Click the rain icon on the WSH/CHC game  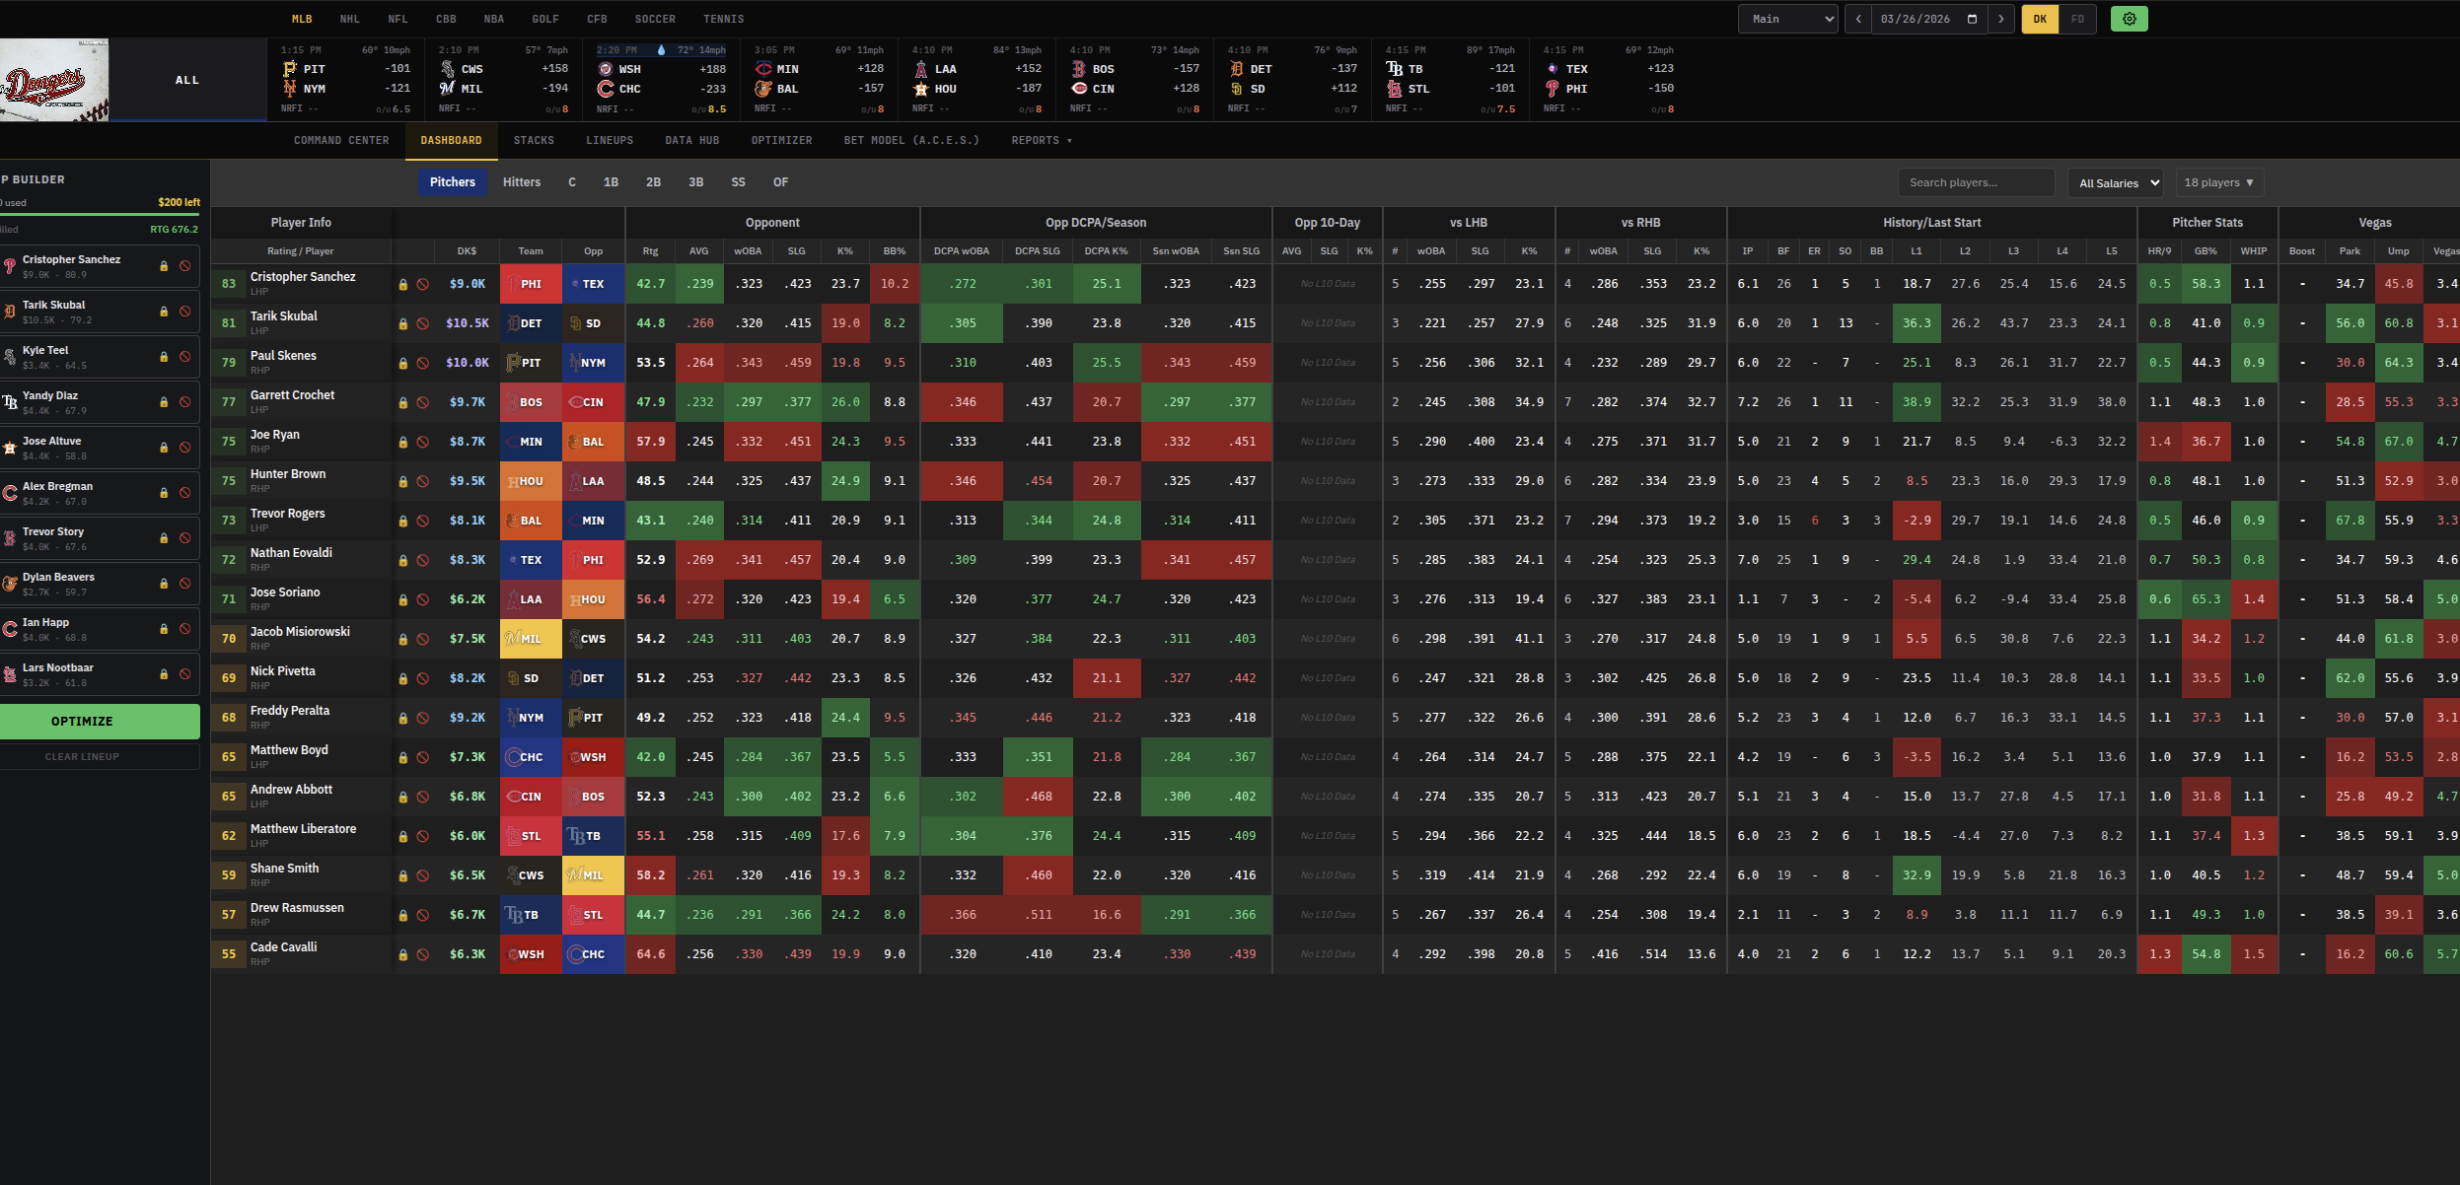click(661, 49)
